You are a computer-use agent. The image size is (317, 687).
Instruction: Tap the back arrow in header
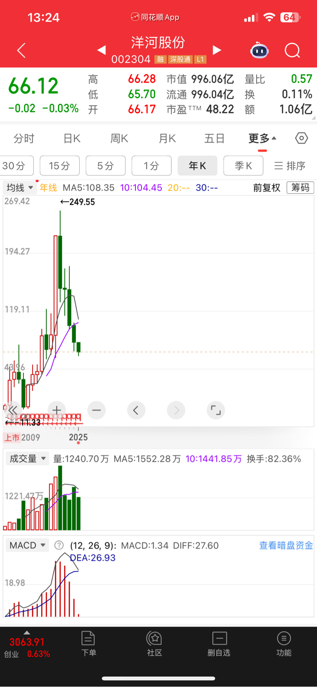(x=21, y=50)
